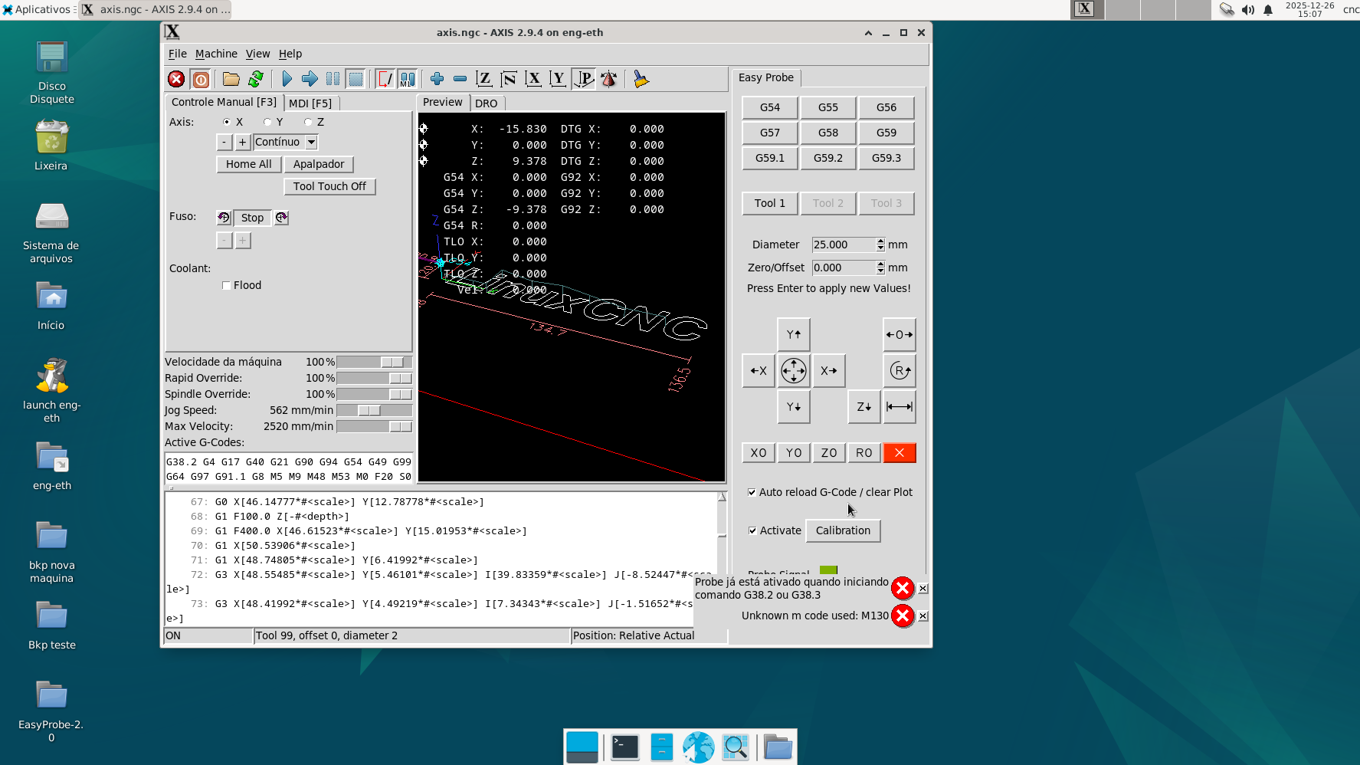This screenshot has height=765, width=1360.
Task: Click the center-finding probe icon with four arrows
Action: pyautogui.click(x=793, y=371)
